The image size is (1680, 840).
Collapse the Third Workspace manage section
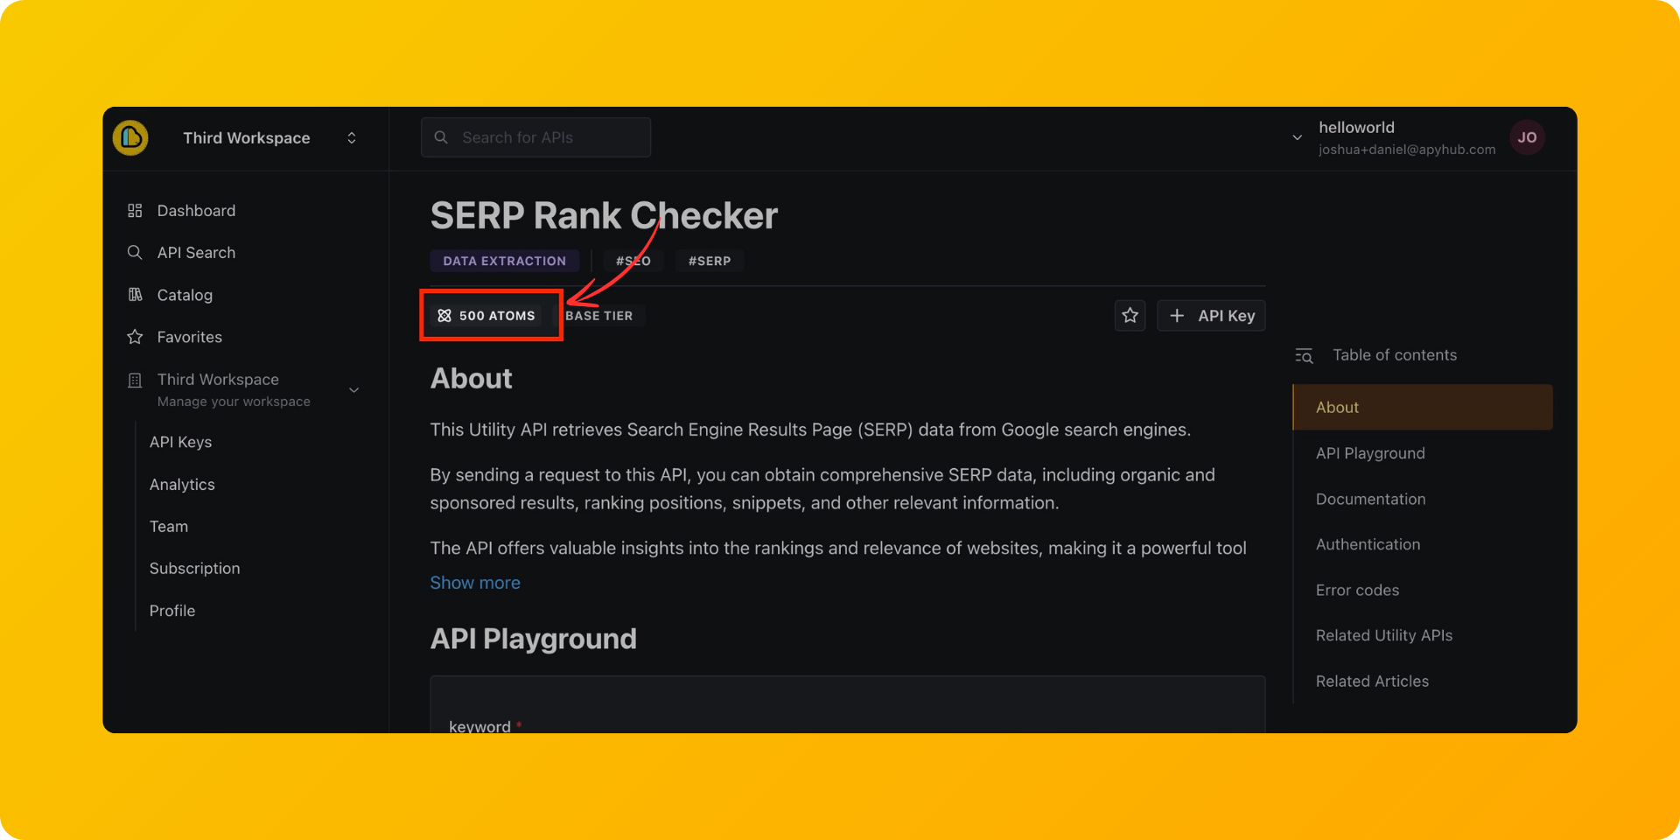(x=353, y=390)
